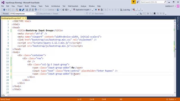Screen dimensions: 180x101
Task: Open the Tools menu
Action: click(47, 6)
